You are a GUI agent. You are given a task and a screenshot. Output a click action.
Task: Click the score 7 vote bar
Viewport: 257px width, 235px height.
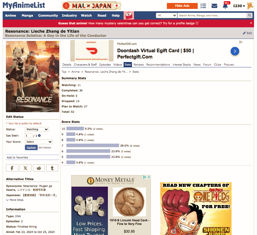click(92, 146)
